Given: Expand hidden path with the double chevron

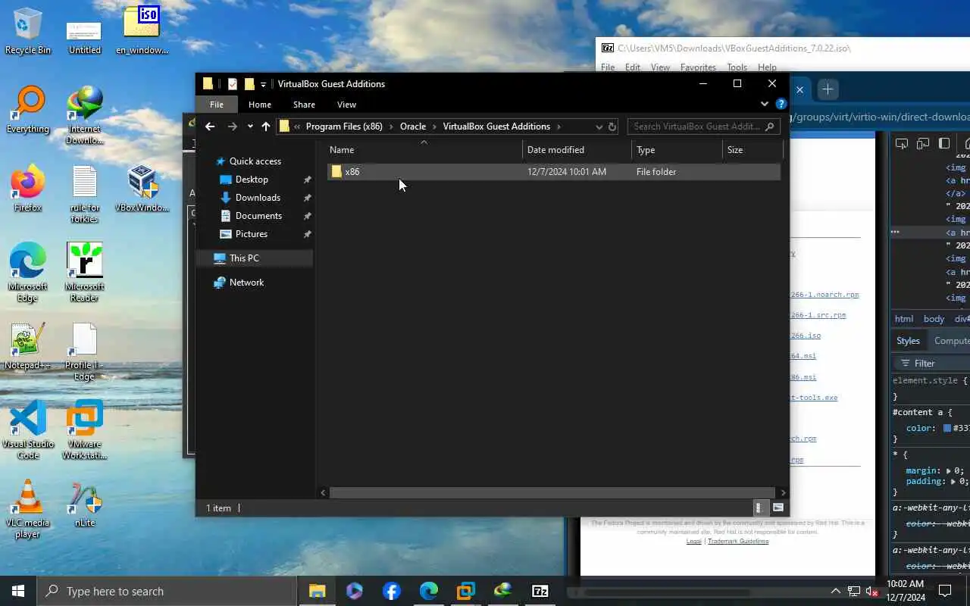Looking at the screenshot, I should 297,127.
